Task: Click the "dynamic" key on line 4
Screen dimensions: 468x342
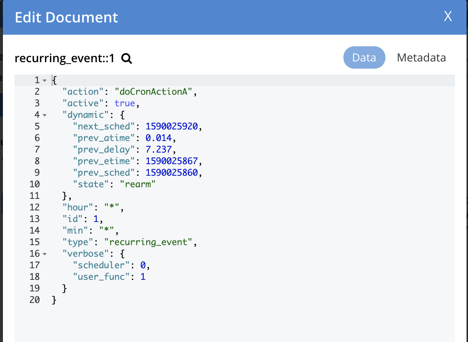Action: (85, 115)
